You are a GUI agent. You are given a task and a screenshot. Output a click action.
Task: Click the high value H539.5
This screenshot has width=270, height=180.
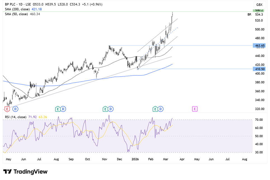(51, 4)
